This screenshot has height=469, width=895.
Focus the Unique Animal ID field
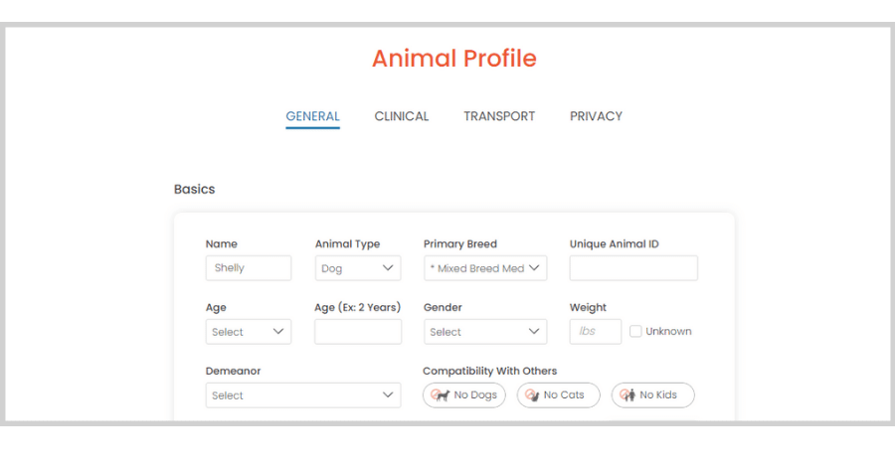click(x=633, y=268)
